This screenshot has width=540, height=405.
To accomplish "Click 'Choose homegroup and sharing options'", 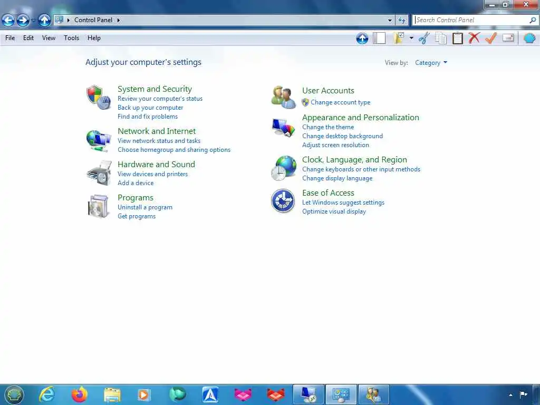I will tap(174, 149).
